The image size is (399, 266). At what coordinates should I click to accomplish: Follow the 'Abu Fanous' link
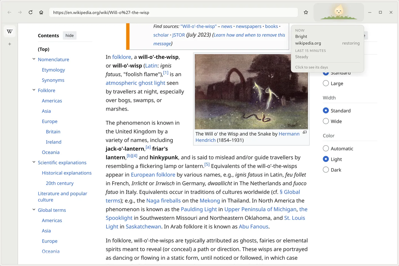(254, 227)
